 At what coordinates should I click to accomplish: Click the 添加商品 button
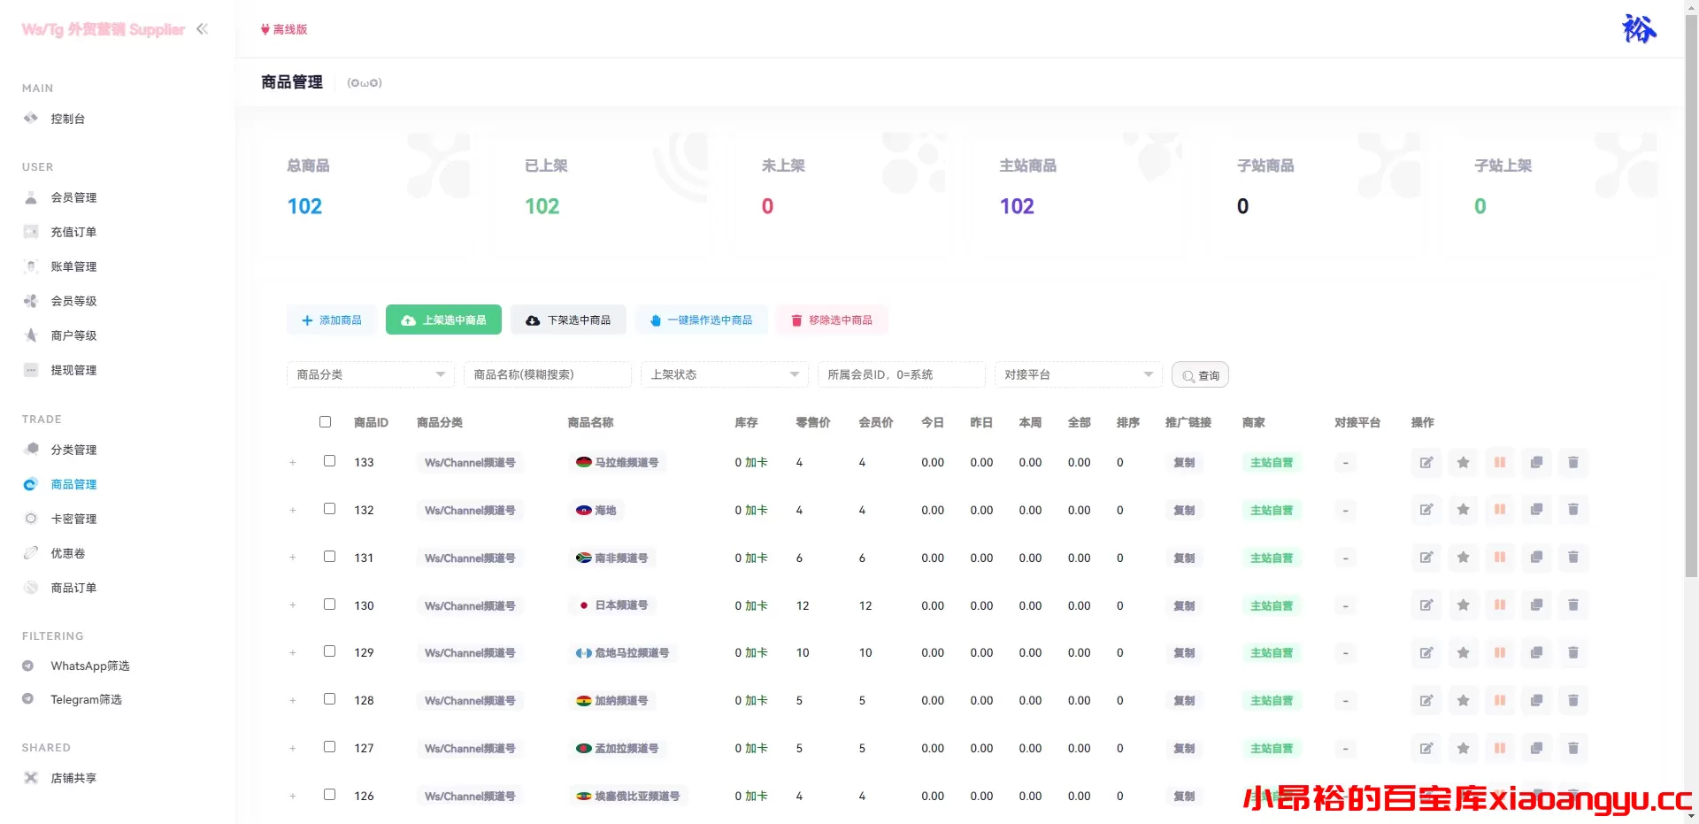coord(332,320)
